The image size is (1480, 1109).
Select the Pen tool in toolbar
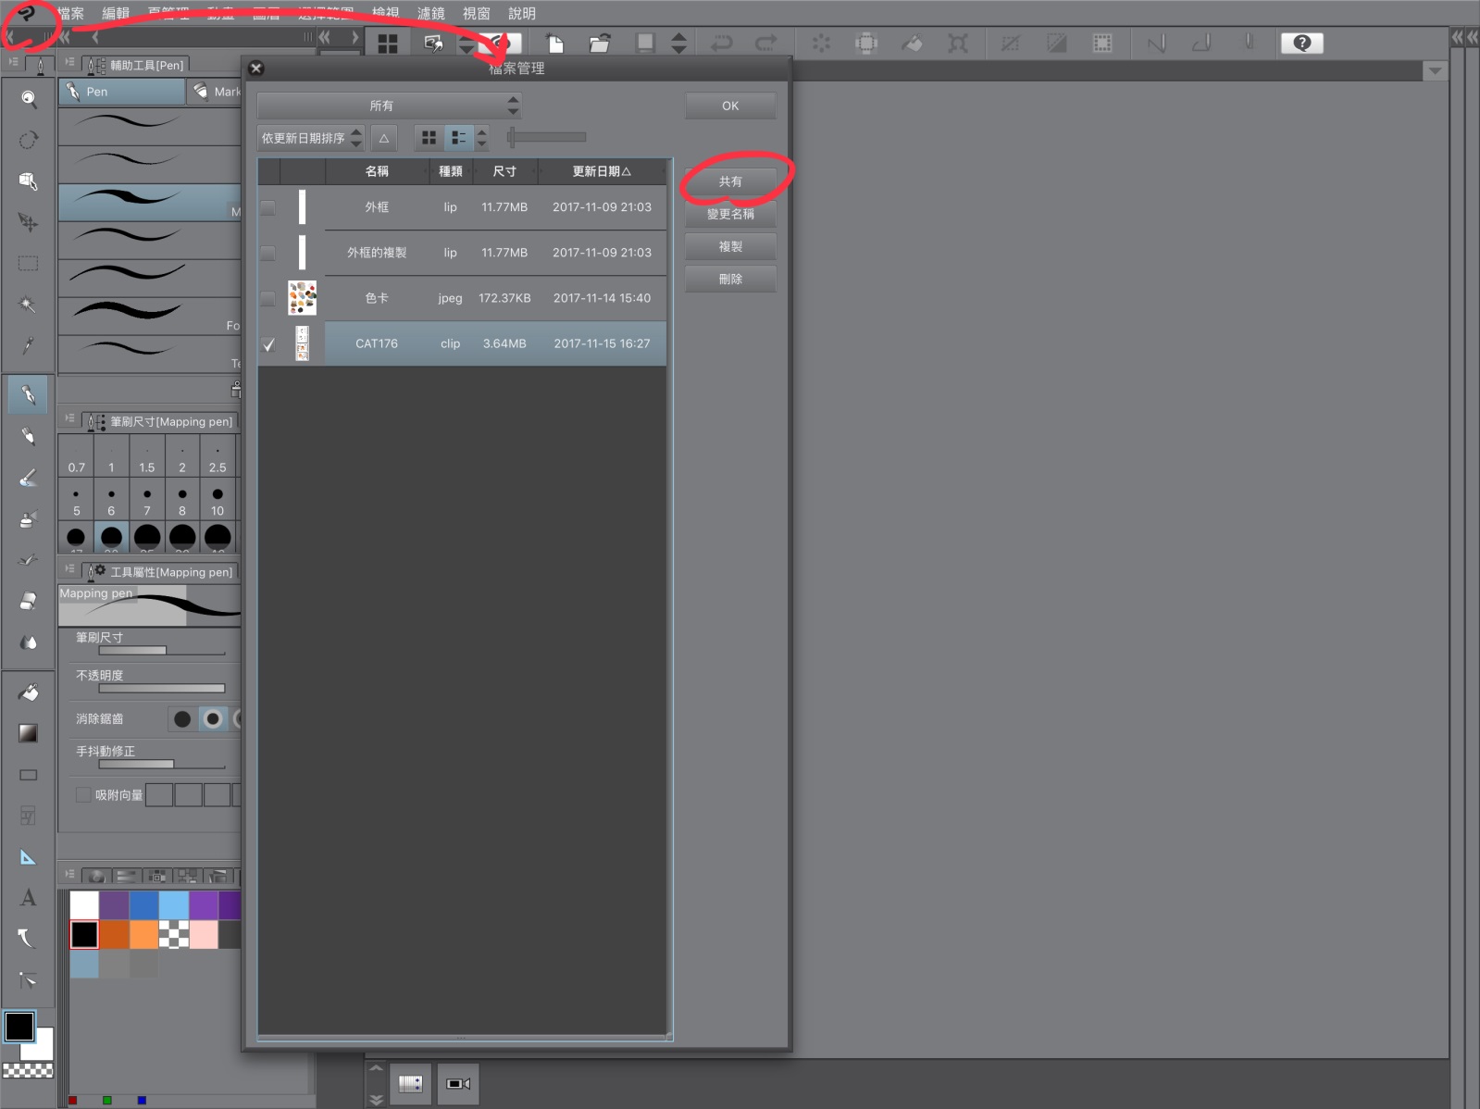click(29, 395)
